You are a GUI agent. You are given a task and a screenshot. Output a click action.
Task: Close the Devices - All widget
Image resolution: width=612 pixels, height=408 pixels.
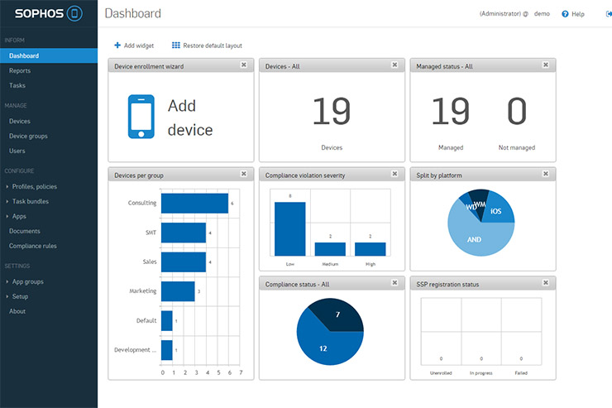coord(394,65)
